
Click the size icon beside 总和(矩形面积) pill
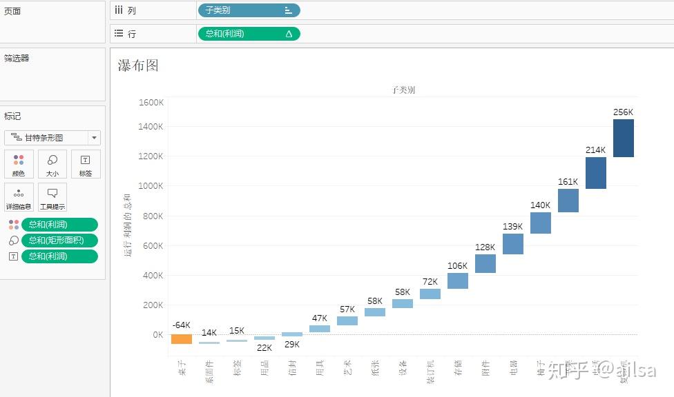[x=13, y=241]
